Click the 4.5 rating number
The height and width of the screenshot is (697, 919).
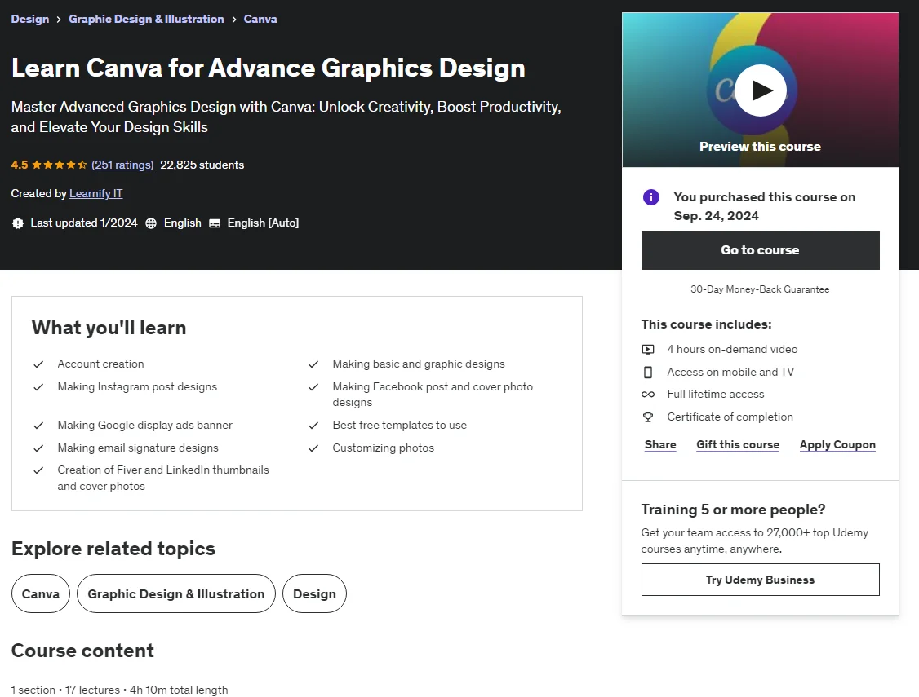(x=20, y=165)
